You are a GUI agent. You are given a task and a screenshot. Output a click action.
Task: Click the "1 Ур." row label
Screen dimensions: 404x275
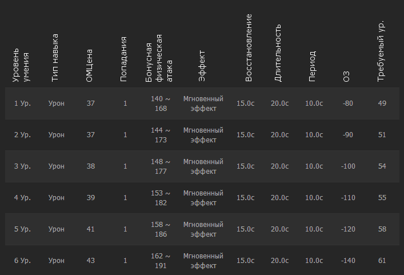click(x=22, y=103)
